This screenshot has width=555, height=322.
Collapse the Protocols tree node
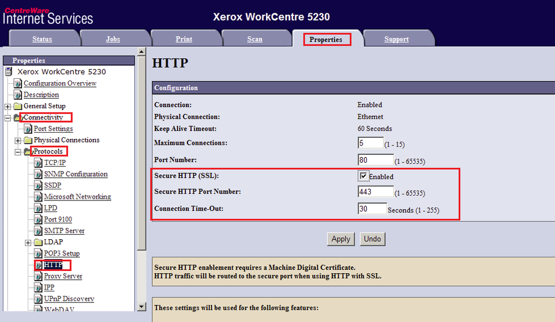18,152
